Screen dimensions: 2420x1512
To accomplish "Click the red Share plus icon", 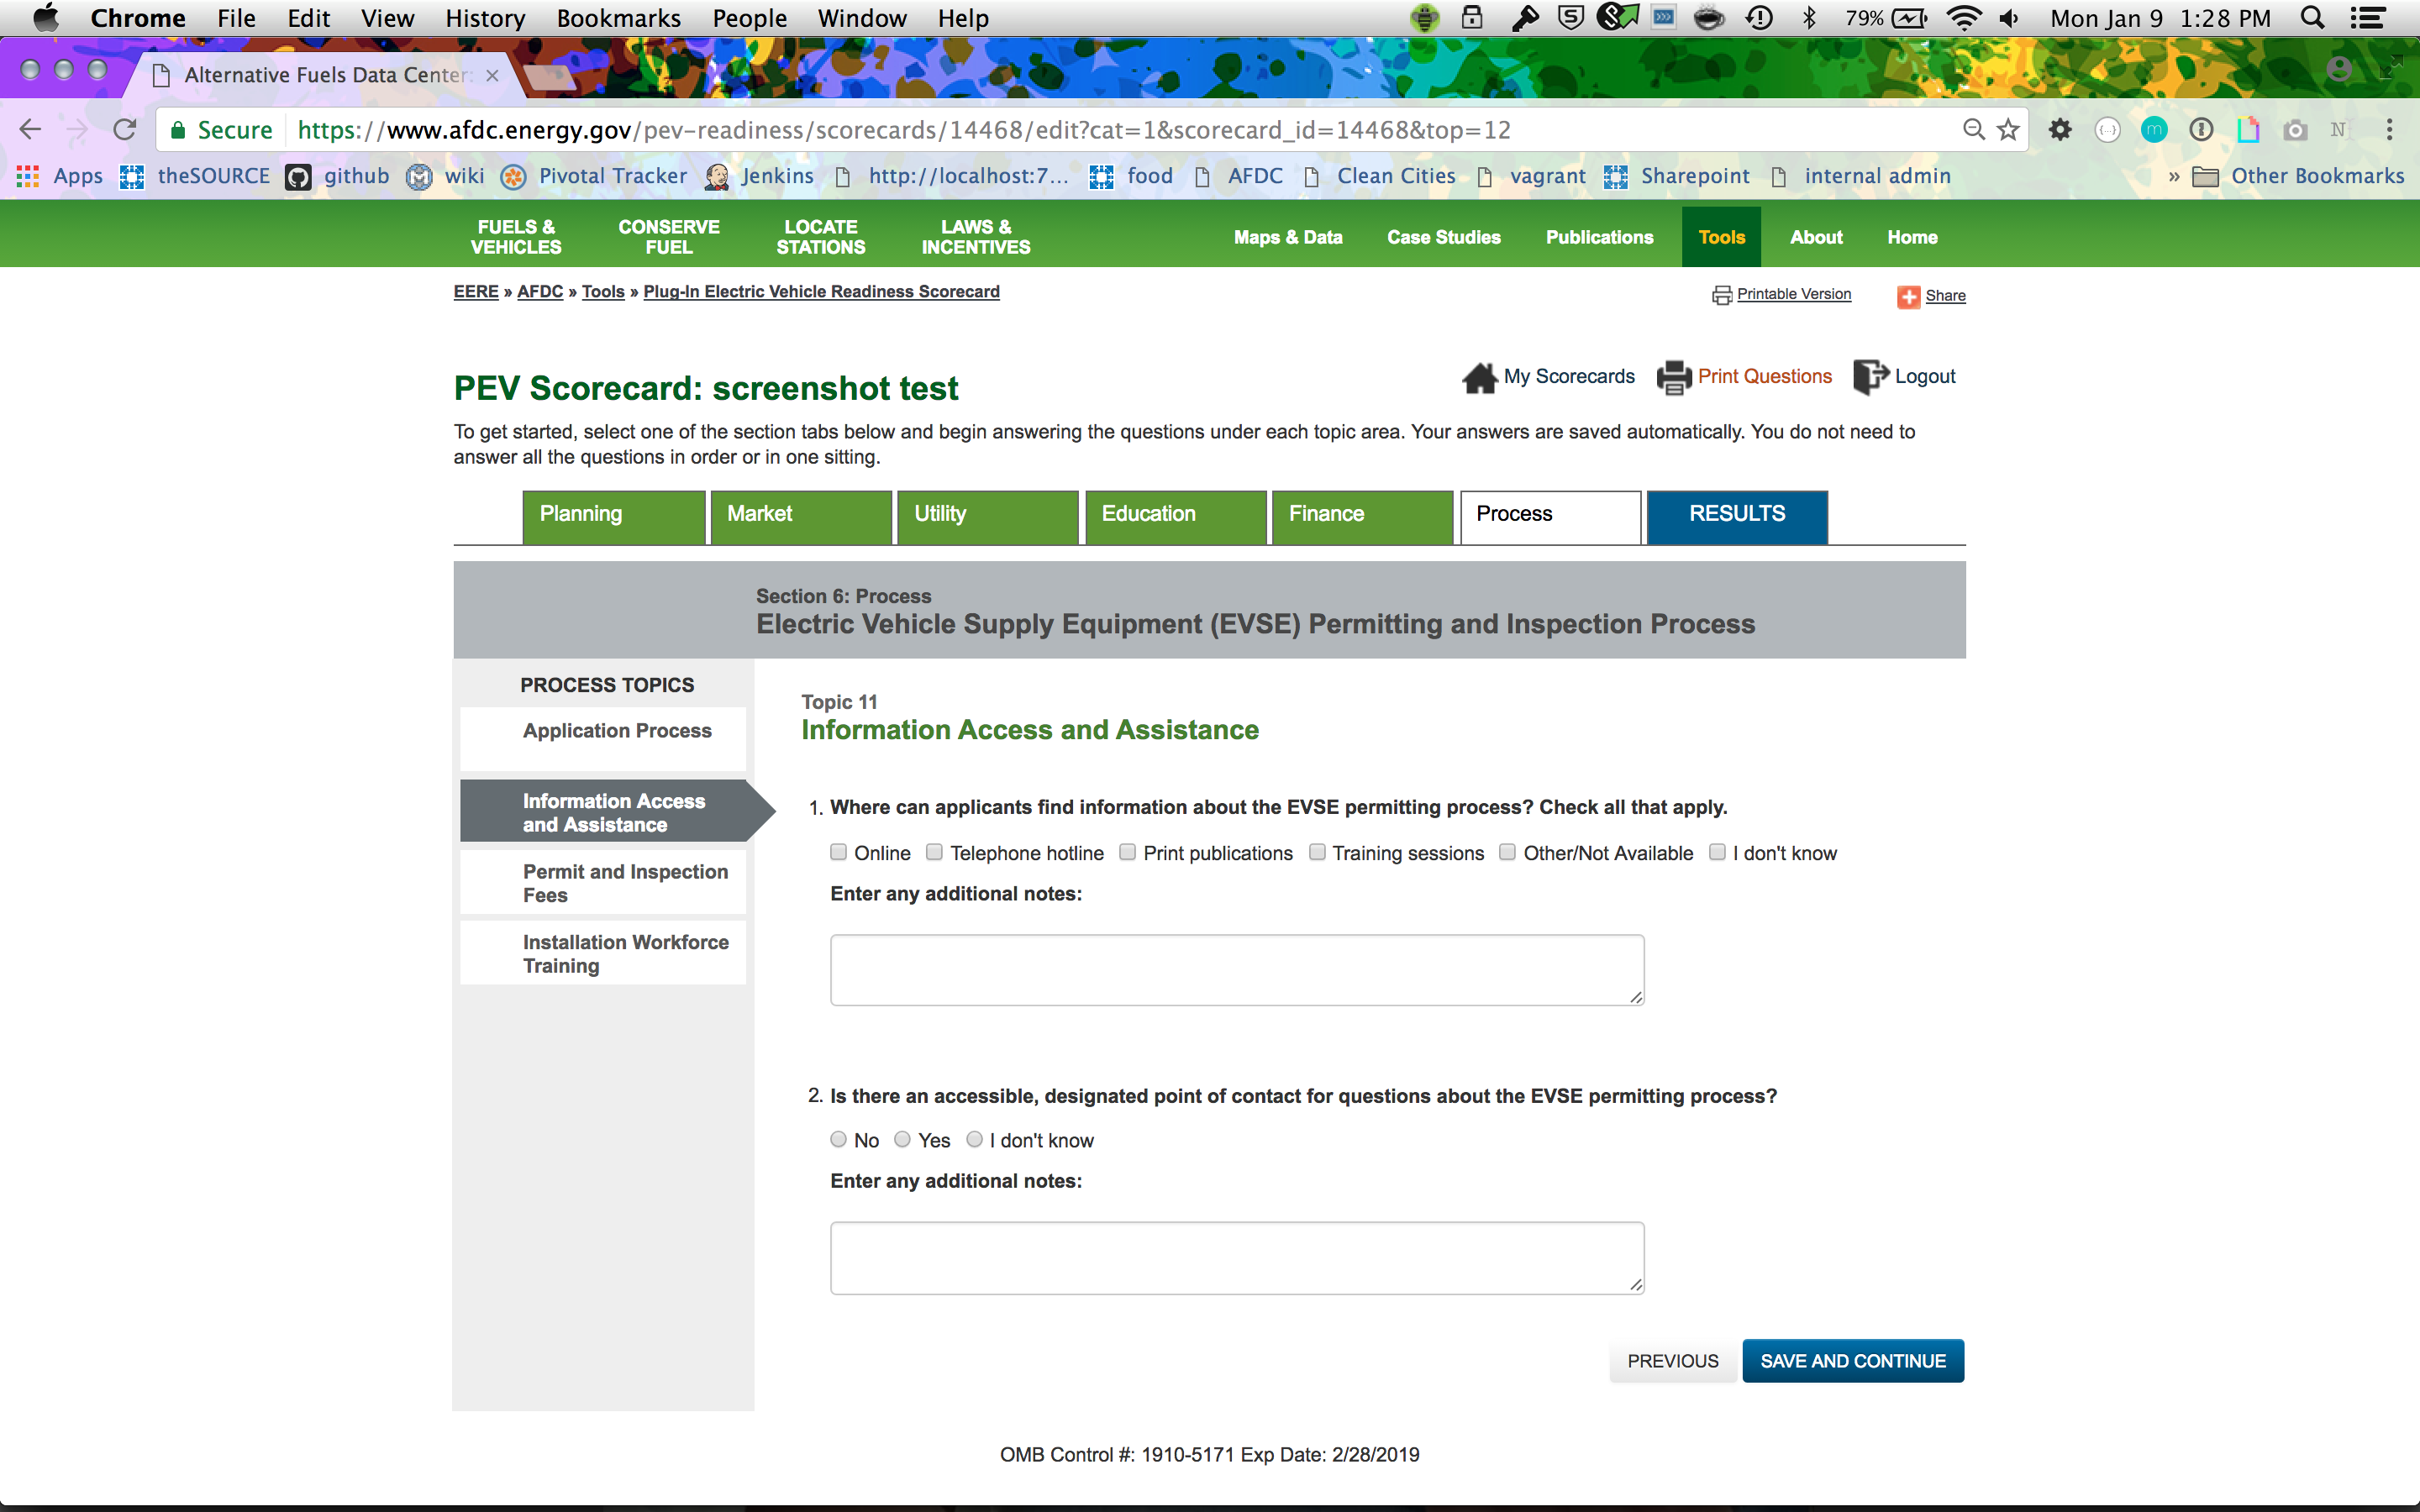I will [1908, 296].
